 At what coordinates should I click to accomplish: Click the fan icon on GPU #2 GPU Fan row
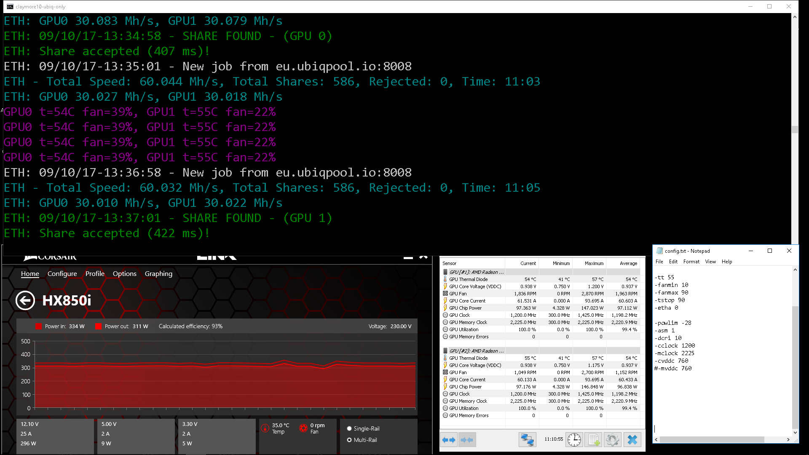point(445,372)
